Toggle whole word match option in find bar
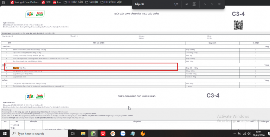This screenshot has width=270, height=137. (194, 4)
